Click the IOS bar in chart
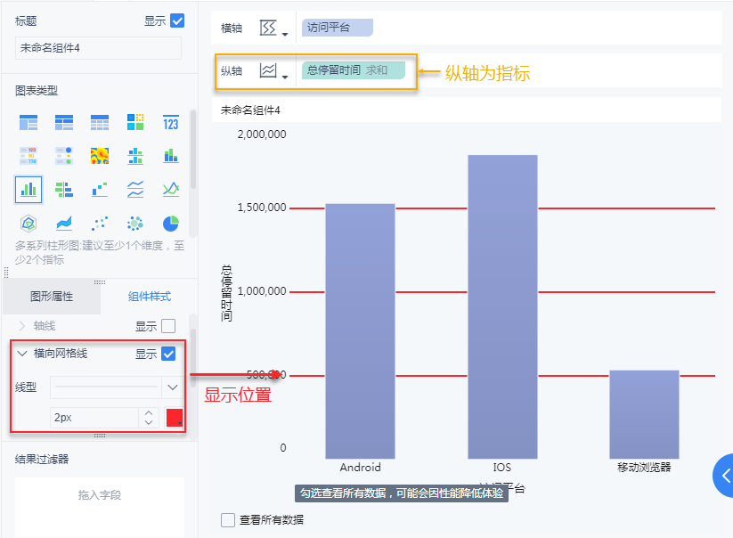 (x=502, y=306)
